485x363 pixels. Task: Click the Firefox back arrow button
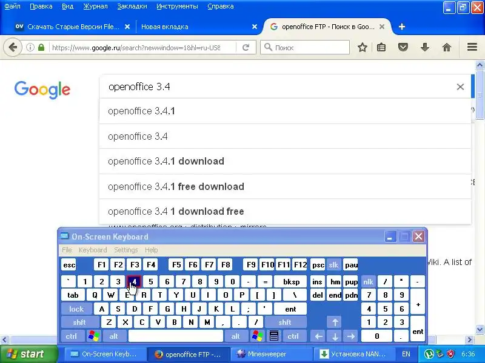tap(13, 47)
